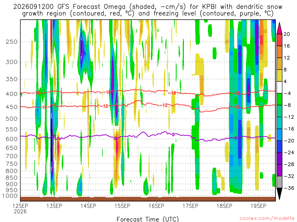Click the brown ground surface band

[148, 199]
